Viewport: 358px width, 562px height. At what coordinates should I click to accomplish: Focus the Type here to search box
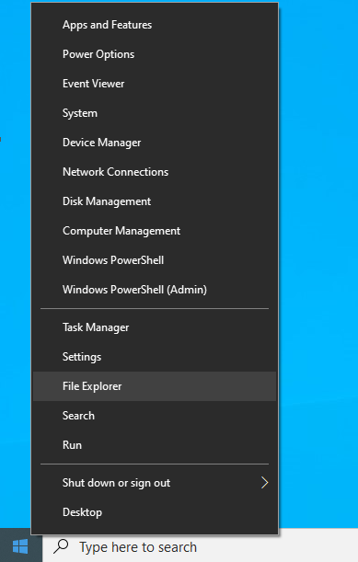(x=200, y=547)
